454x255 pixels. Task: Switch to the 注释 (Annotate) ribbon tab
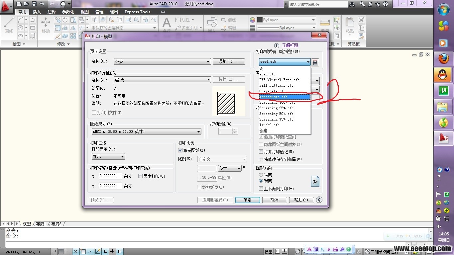51,12
